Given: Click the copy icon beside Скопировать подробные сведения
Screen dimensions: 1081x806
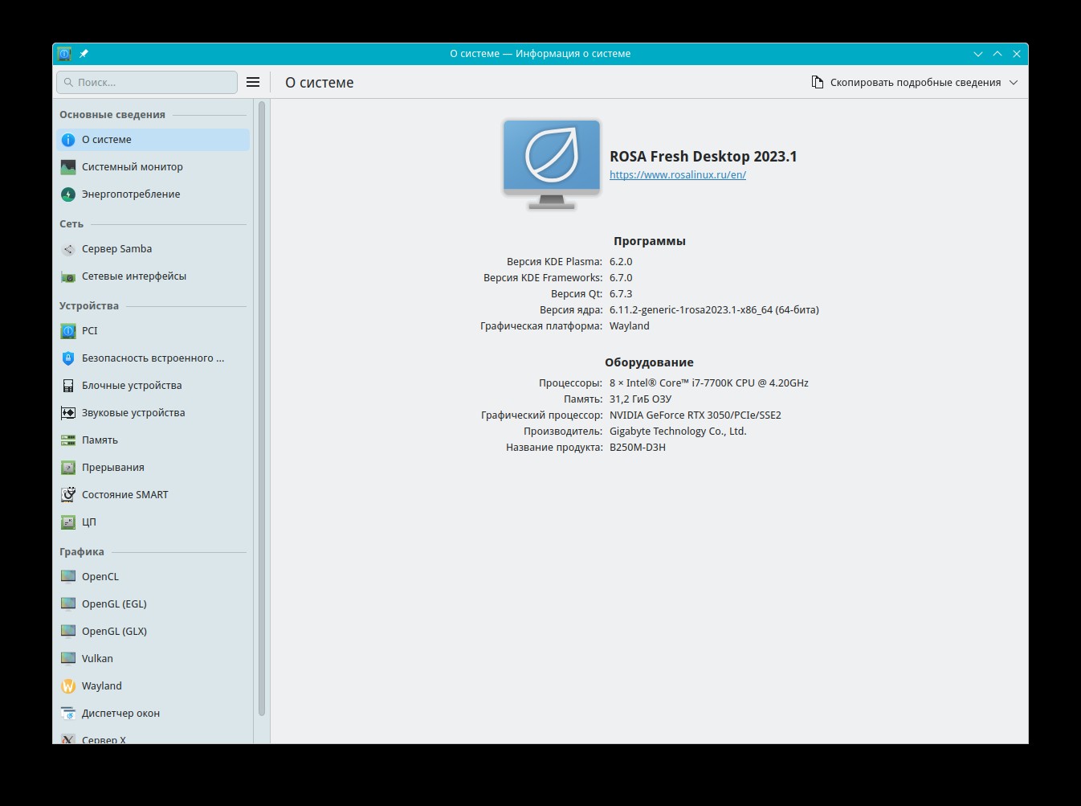Looking at the screenshot, I should pyautogui.click(x=818, y=82).
